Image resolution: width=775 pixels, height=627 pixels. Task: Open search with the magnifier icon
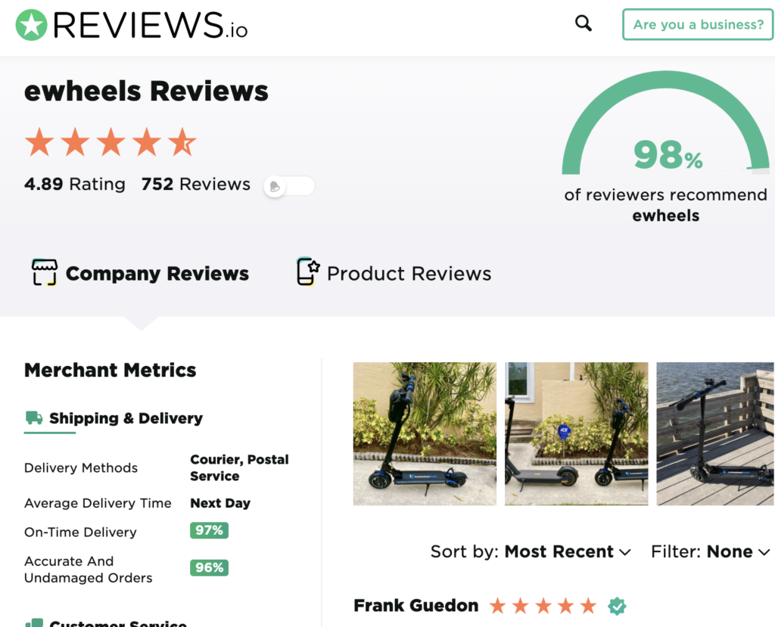(x=583, y=23)
